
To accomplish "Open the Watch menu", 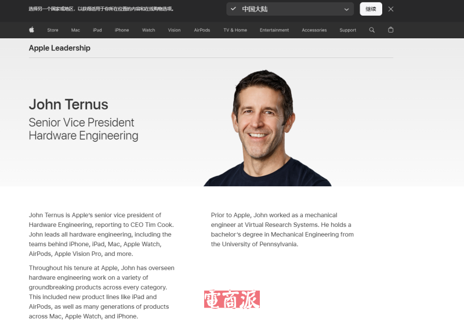I will pyautogui.click(x=148, y=30).
